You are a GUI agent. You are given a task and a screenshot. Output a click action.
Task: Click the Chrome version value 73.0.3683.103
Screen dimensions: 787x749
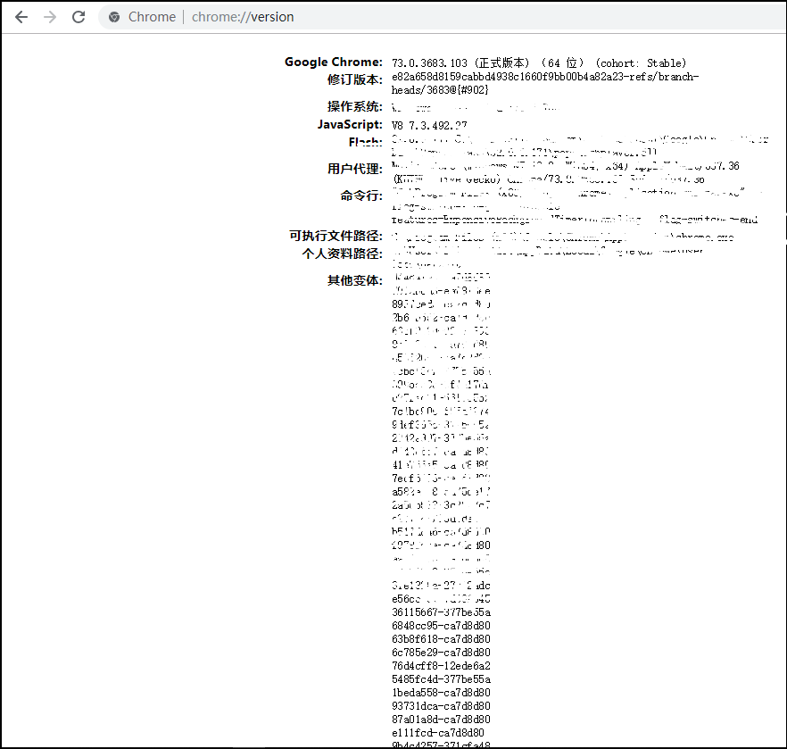pyautogui.click(x=429, y=63)
